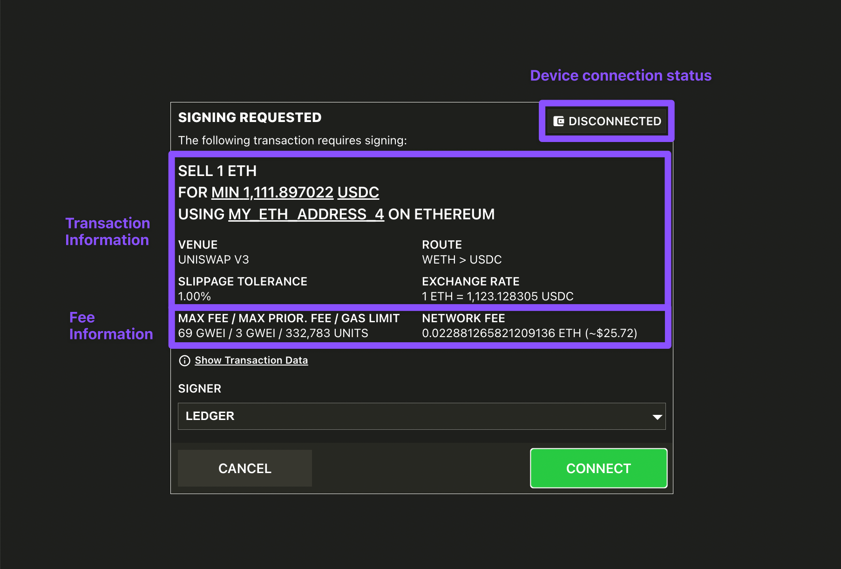Click the SIGNING REQUESTED heading
This screenshot has width=841, height=569.
tap(250, 117)
